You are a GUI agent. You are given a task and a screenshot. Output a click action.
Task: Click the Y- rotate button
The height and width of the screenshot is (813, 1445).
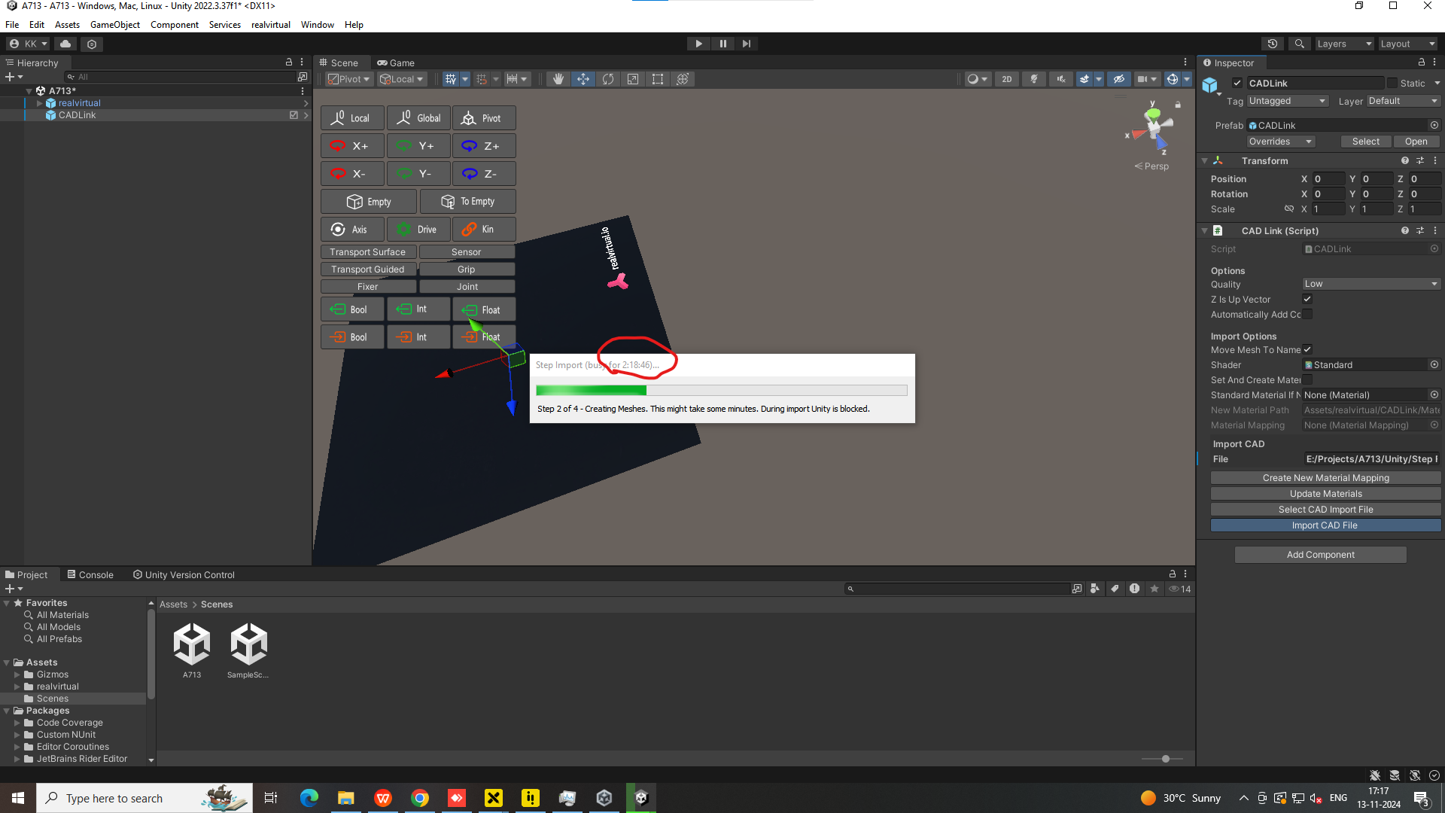[418, 174]
